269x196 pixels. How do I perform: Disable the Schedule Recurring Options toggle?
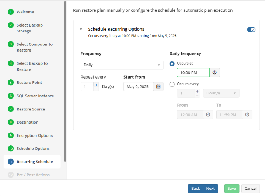coord(251,30)
